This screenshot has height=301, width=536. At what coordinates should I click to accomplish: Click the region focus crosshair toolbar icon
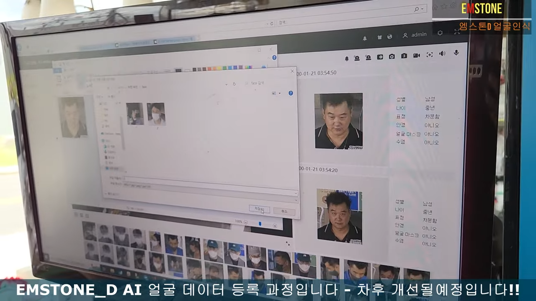click(429, 55)
